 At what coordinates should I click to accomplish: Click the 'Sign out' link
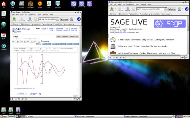(x=74, y=30)
